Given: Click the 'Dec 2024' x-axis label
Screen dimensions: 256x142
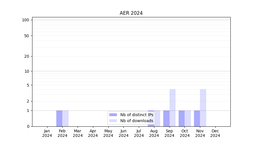Looking at the screenshot, I should [215, 133].
